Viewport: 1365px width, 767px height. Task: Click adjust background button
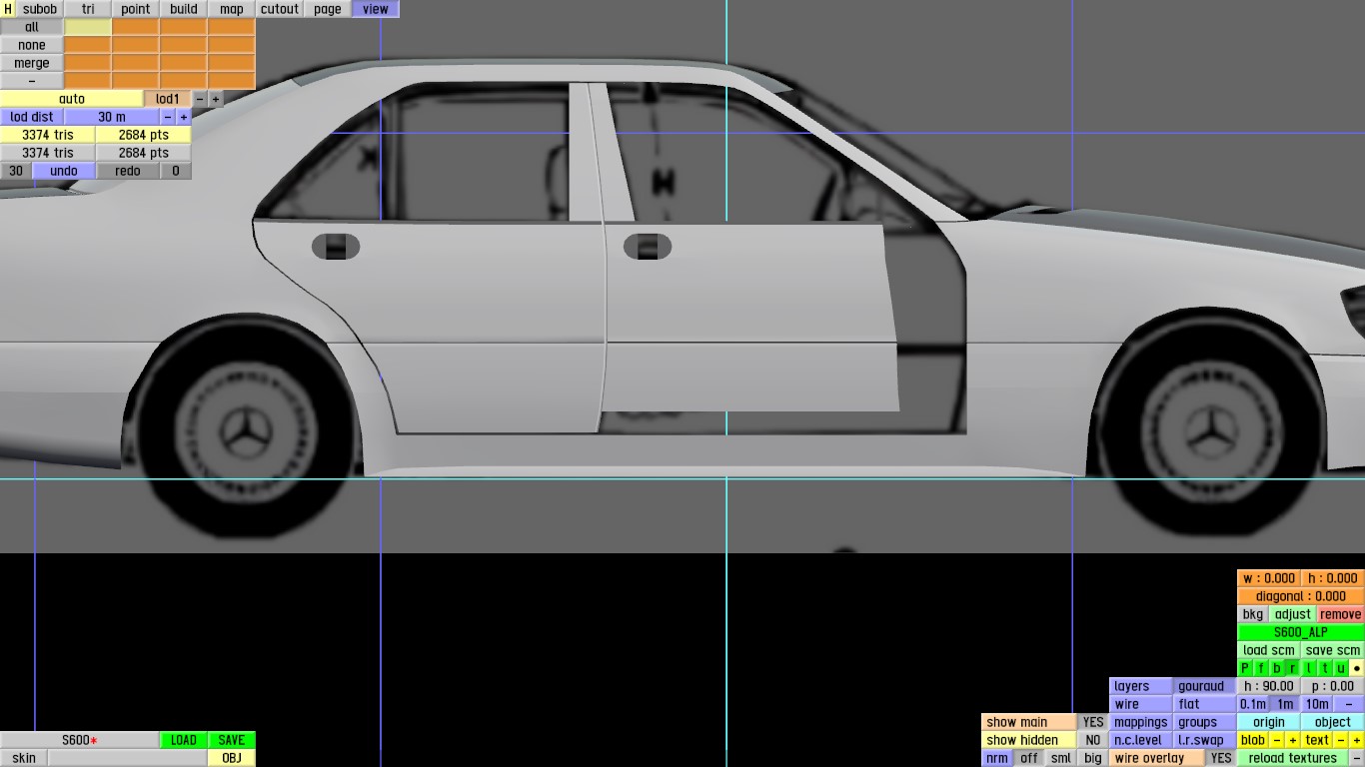tap(1293, 614)
